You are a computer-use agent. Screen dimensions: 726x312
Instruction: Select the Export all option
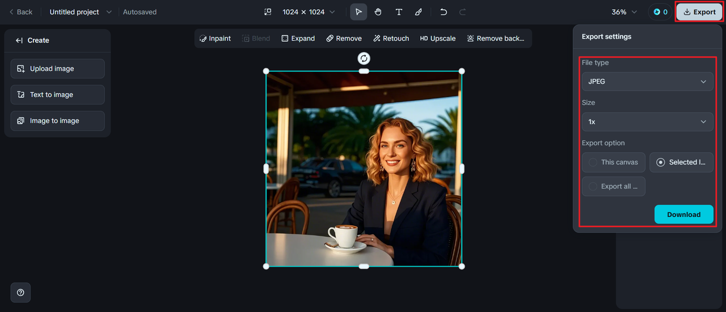coord(614,186)
